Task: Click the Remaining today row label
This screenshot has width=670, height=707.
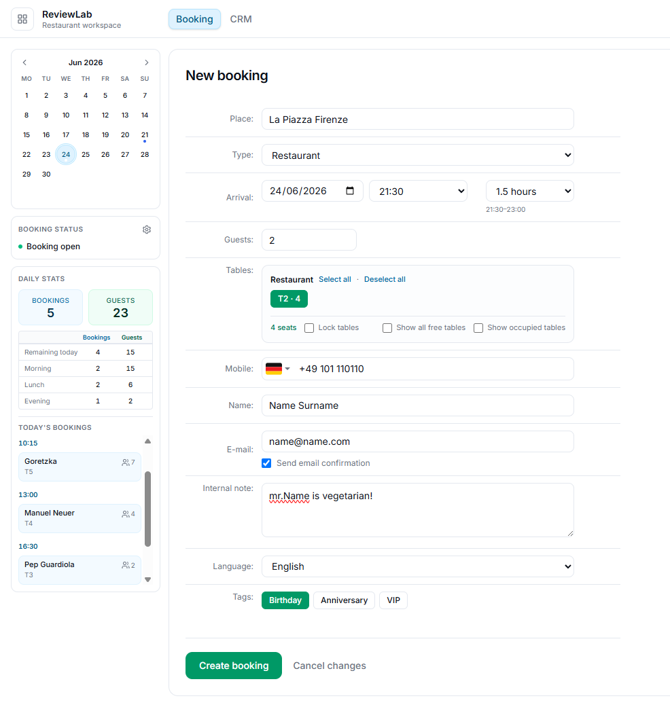Action: (51, 352)
